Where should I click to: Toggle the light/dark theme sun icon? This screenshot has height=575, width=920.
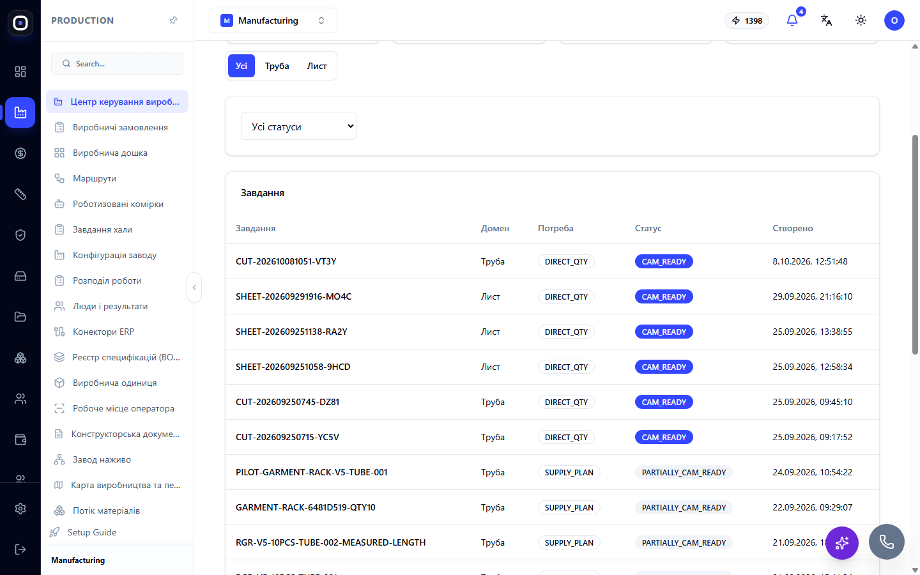[861, 20]
